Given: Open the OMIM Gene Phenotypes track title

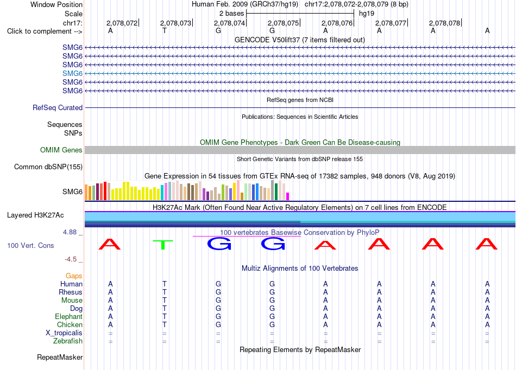Looking at the screenshot, I should [x=300, y=142].
